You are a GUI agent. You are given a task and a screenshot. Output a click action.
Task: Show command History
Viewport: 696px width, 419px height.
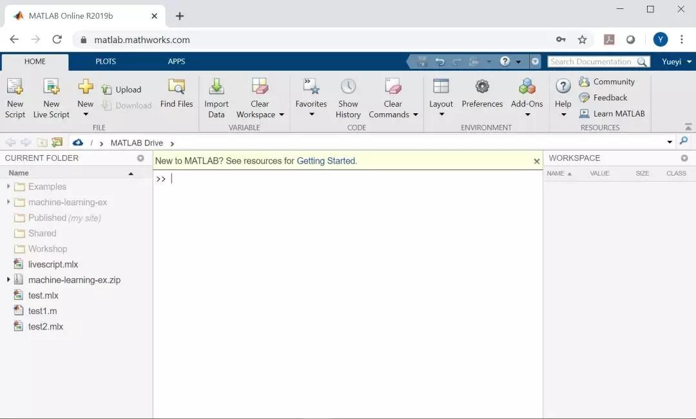pos(348,98)
